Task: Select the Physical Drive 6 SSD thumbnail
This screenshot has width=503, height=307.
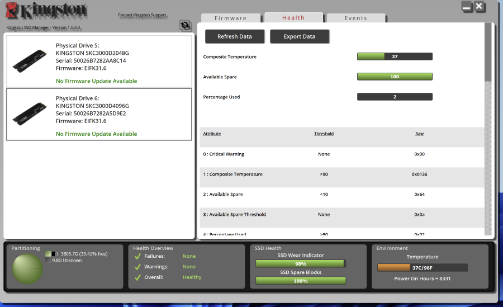Action: coord(30,114)
